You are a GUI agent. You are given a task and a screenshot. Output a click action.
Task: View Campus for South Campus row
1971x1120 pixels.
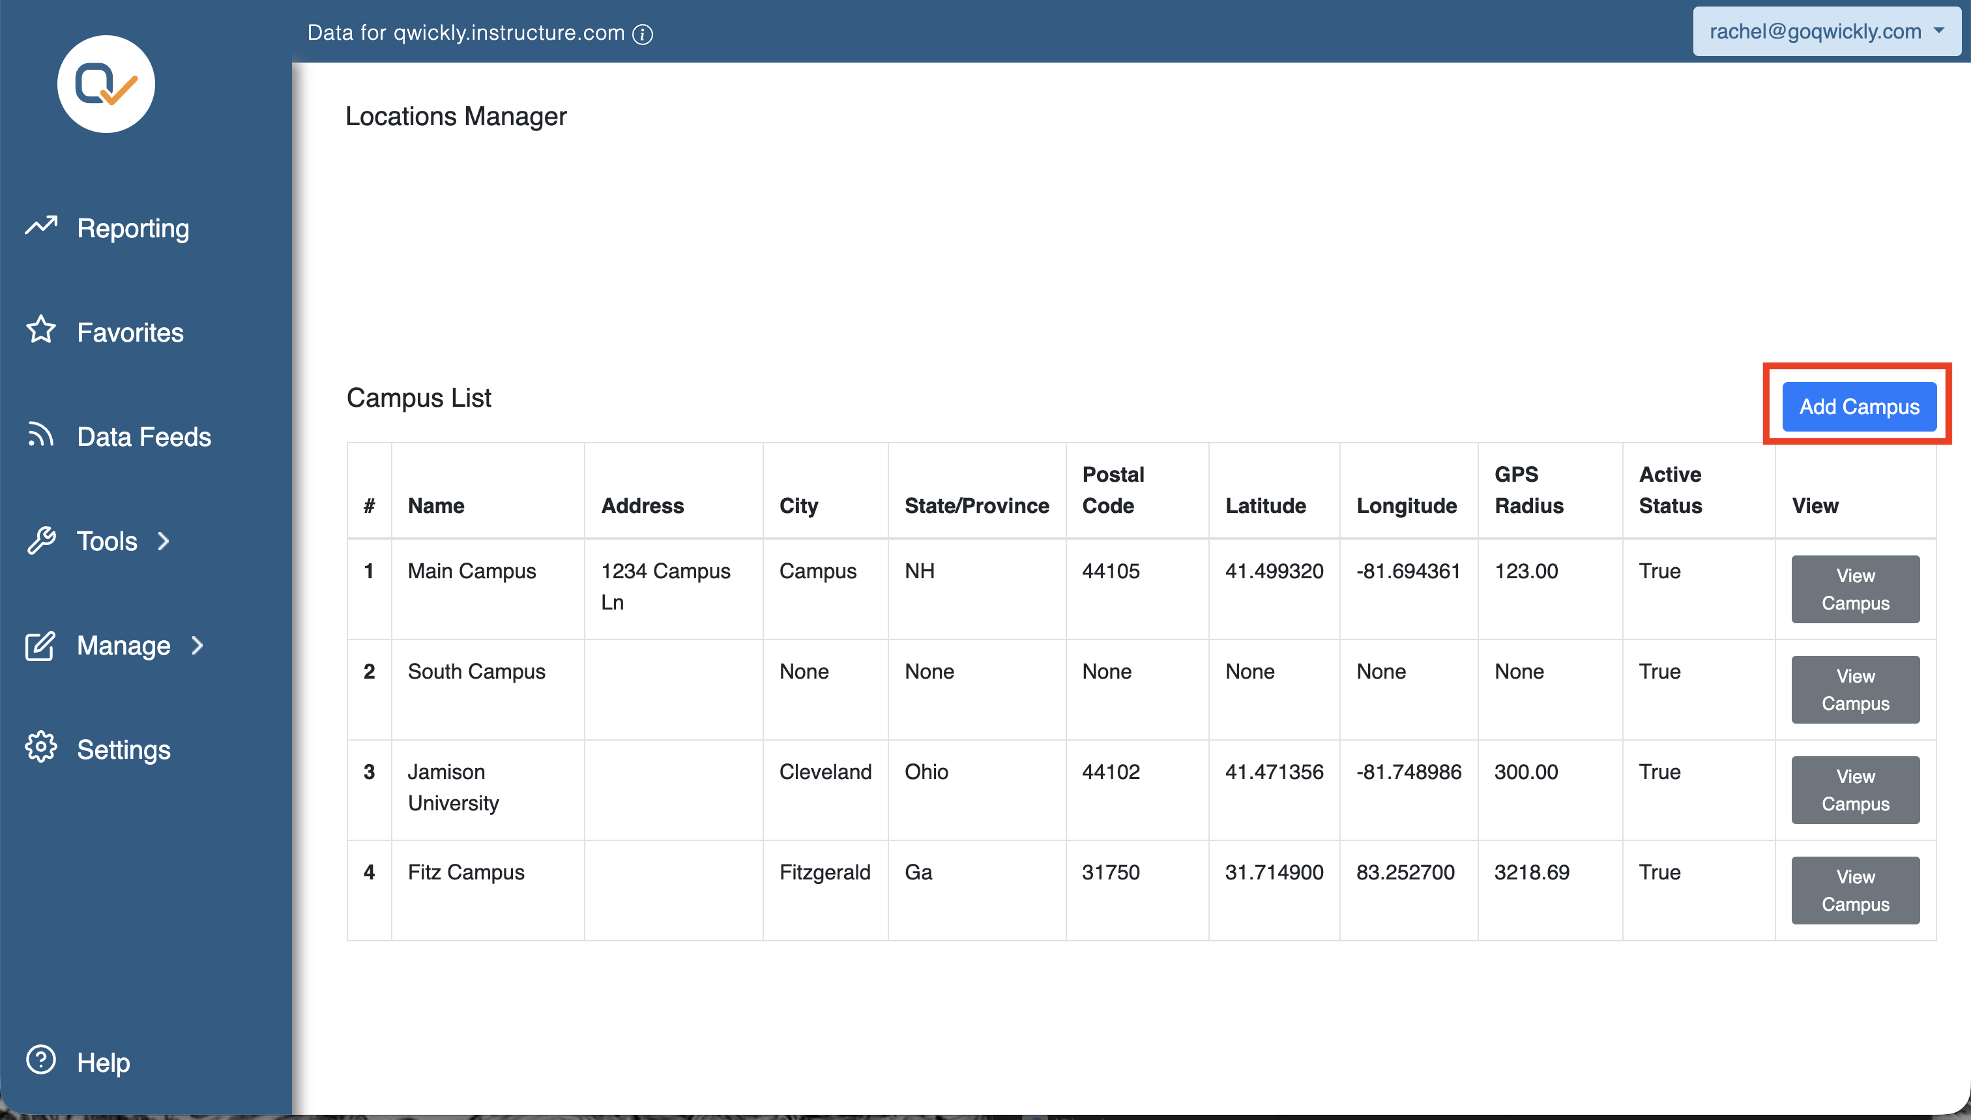(x=1855, y=690)
